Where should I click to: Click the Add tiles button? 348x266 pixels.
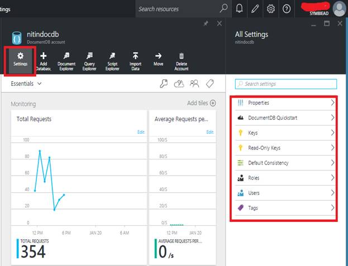tap(202, 103)
